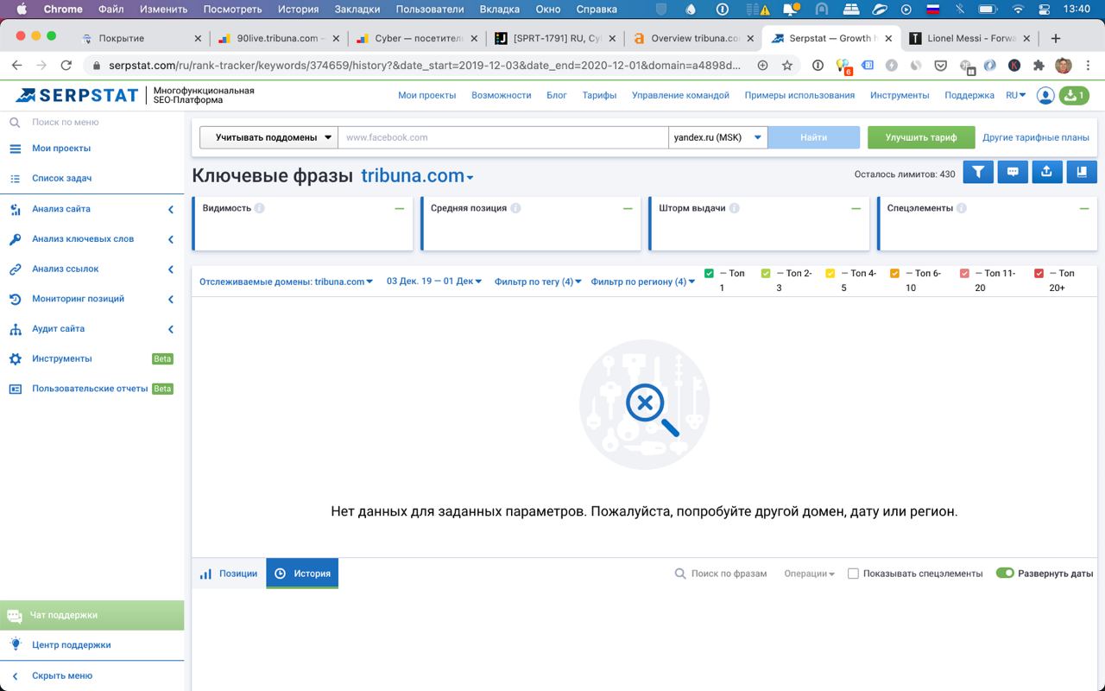Open the comments speech bubble button

[1013, 172]
